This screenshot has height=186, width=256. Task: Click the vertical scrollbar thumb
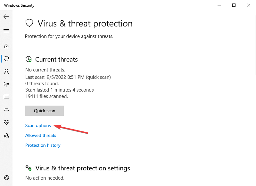click(x=255, y=45)
